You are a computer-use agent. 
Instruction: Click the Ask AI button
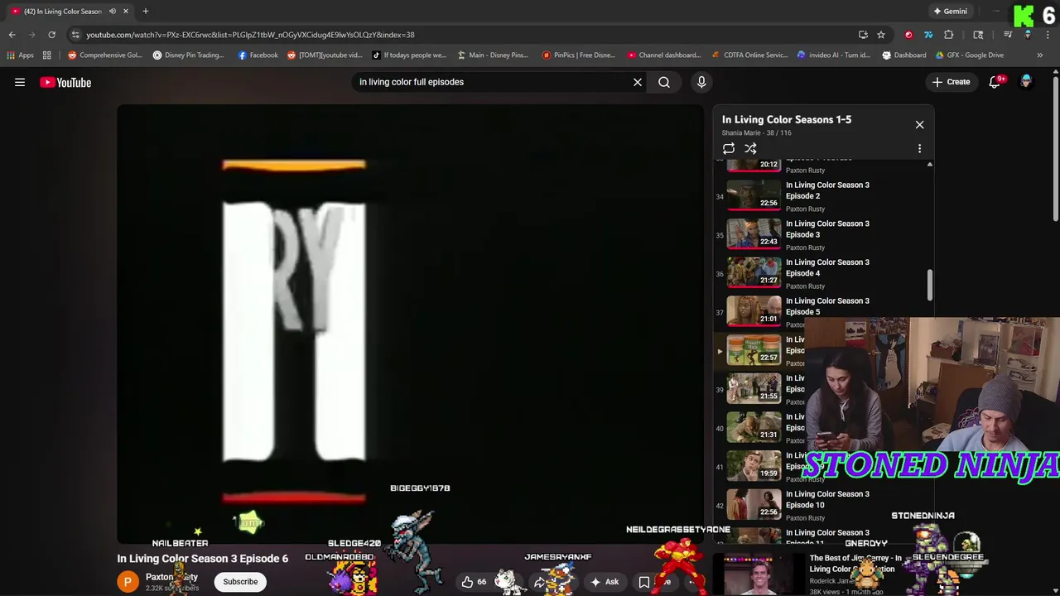pos(604,581)
